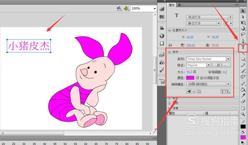Open the 静态文本 text type dropdown
248x145 pixels.
204,24
